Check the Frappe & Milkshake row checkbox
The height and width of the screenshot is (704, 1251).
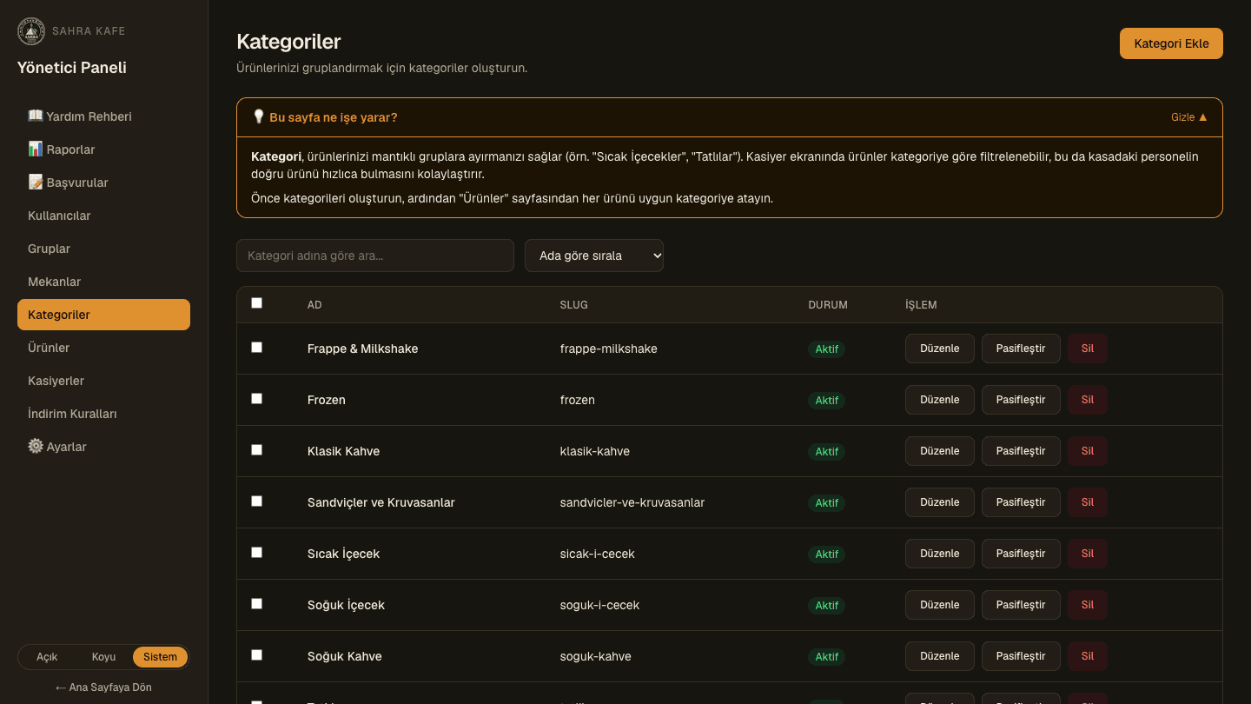(256, 347)
